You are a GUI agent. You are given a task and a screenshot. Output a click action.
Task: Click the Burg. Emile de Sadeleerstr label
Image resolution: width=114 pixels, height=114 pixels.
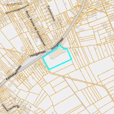pos(36,29)
